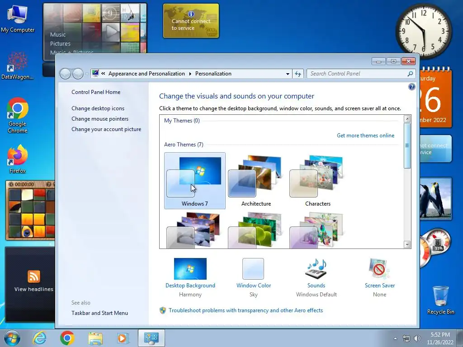
Task: Click the Desktop Background label link
Action: 190,286
